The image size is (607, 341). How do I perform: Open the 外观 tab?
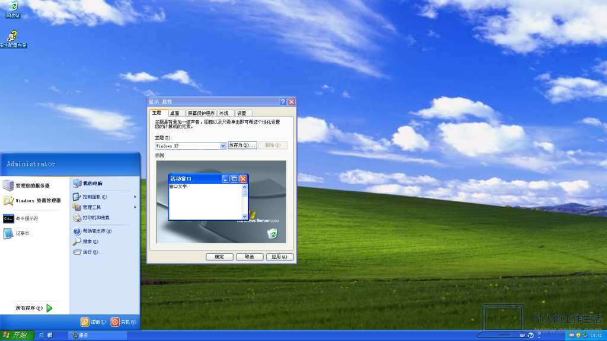point(225,113)
